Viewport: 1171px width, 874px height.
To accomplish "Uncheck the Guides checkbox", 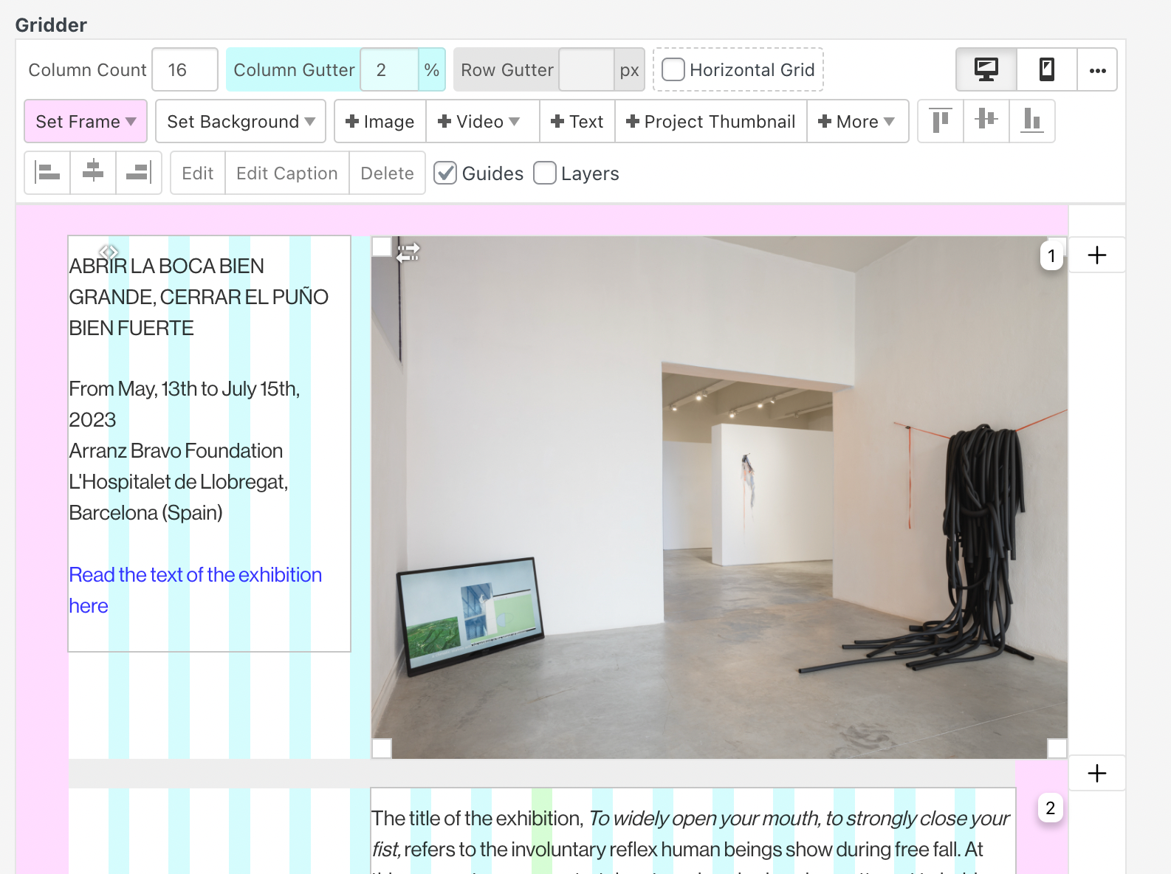I will (444, 173).
